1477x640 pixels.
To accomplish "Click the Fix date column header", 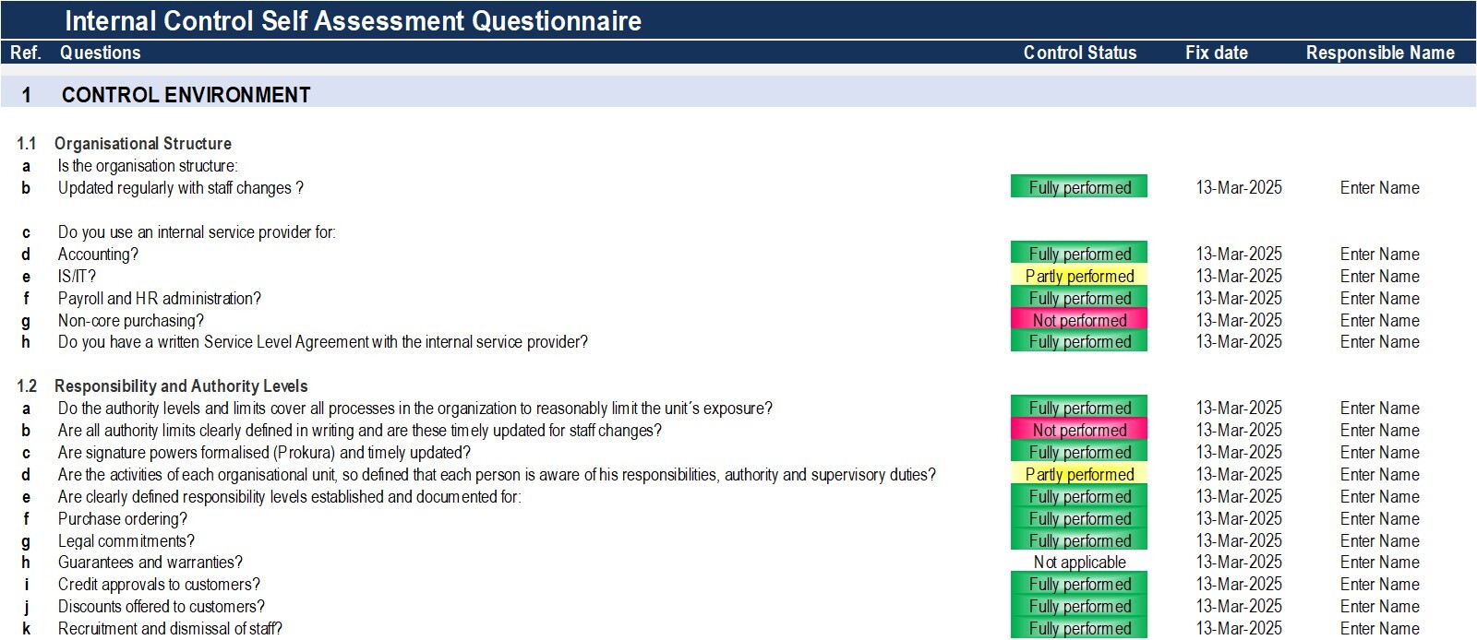I will pos(1216,53).
